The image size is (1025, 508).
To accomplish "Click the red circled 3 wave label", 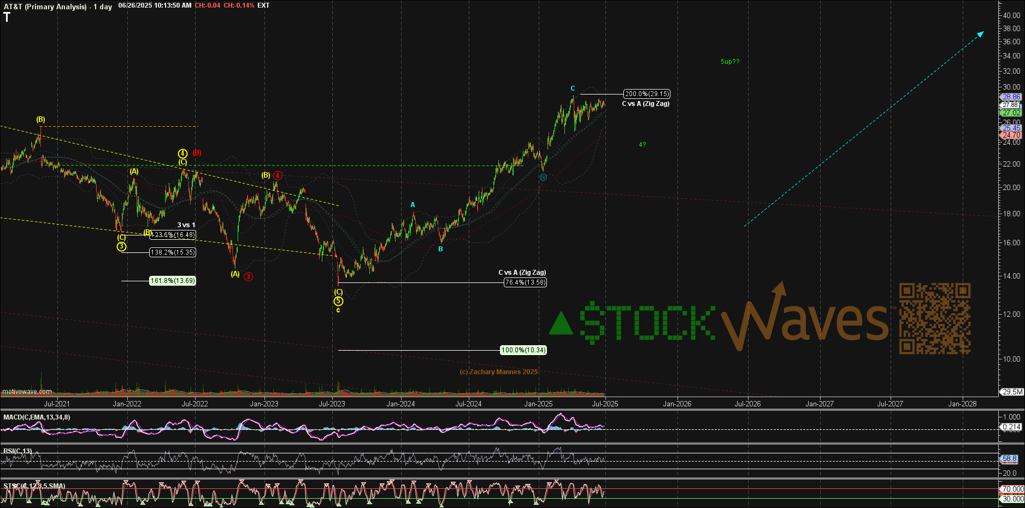I will click(248, 276).
